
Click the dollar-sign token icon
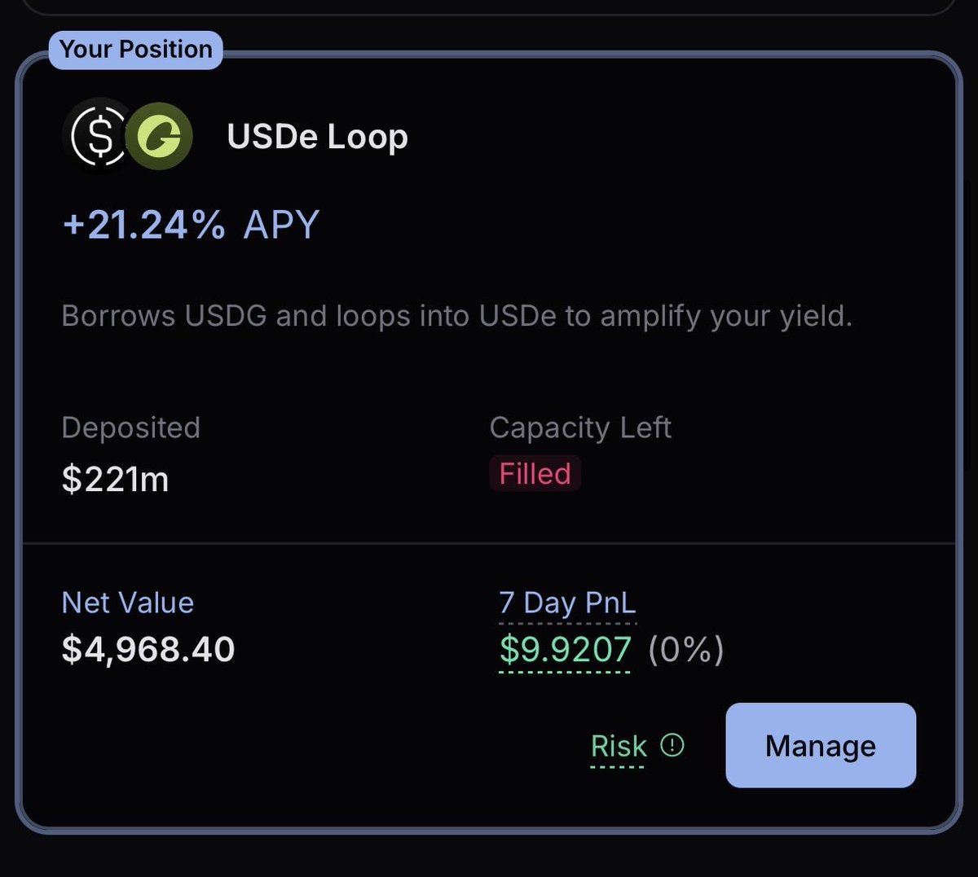(99, 136)
